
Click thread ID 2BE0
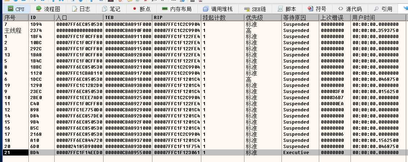[36, 98]
